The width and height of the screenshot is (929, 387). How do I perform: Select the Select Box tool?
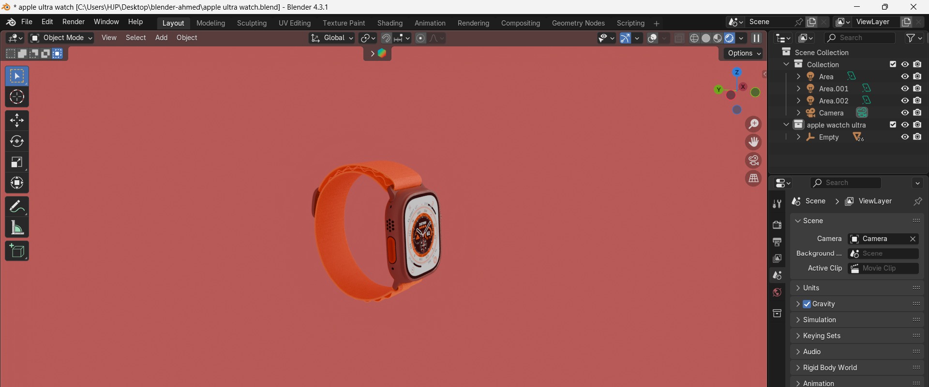pos(17,76)
